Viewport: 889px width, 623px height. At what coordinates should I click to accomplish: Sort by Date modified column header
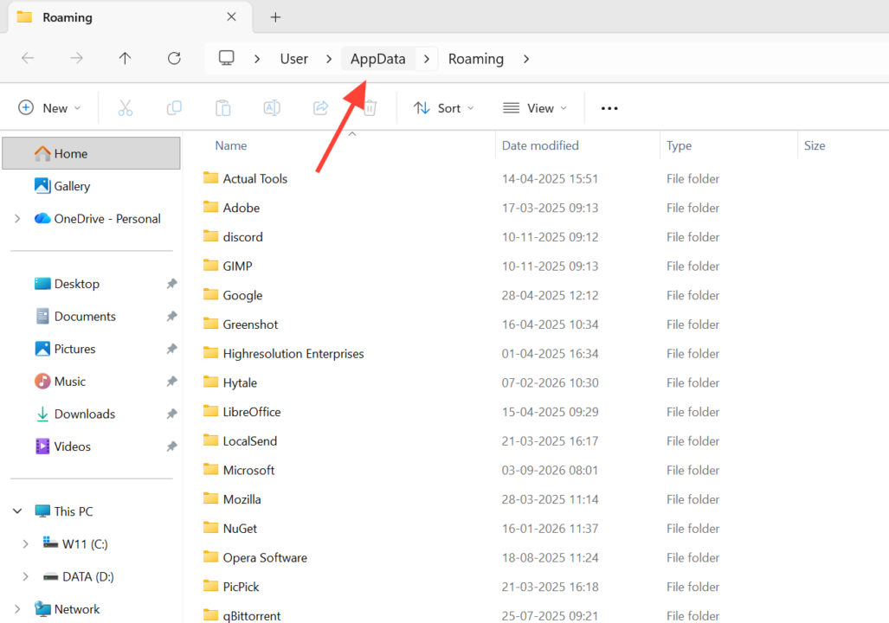[x=540, y=145]
